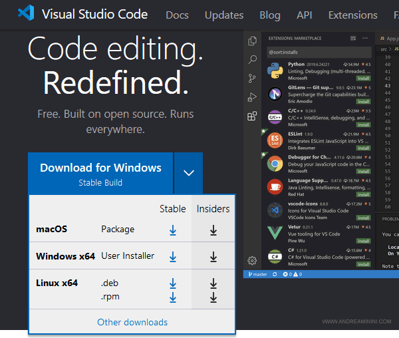Click the Language Support Java coffee cup icon

click(x=275, y=187)
